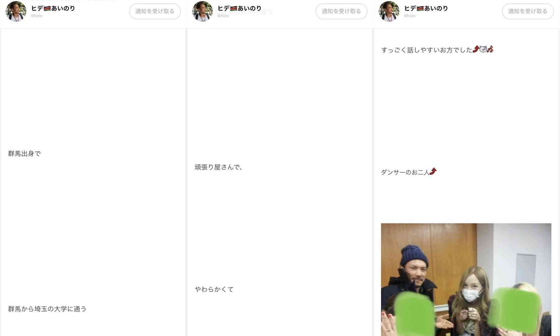Click the text すっごく話しやすいお方でした
The width and height of the screenshot is (560, 336).
point(427,50)
